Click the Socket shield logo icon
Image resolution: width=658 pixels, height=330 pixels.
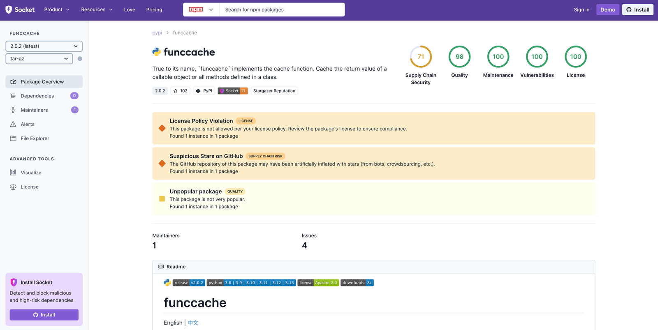tap(9, 9)
